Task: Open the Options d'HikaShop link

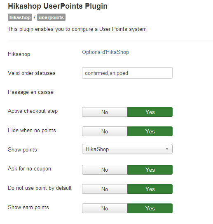Action: (105, 52)
